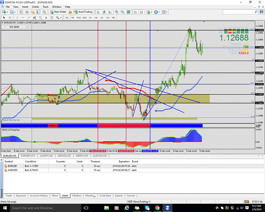Expand the Templates dropdown arrow

(167, 12)
